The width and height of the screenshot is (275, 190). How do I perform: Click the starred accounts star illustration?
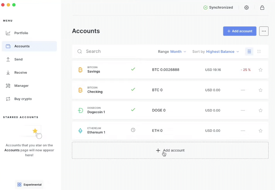point(35,131)
